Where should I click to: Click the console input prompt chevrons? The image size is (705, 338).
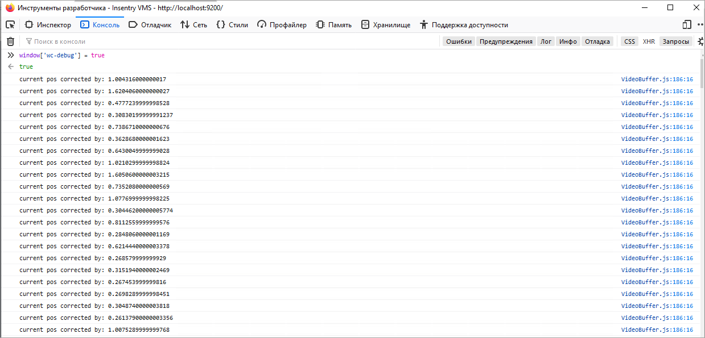11,55
